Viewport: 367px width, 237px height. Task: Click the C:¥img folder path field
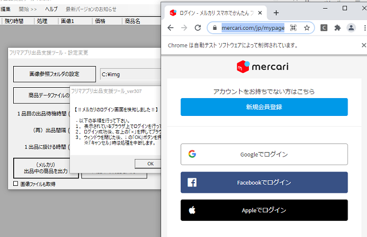(x=131, y=75)
